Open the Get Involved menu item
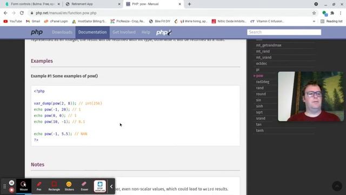Viewport: 346px width, 195px height. (124, 32)
